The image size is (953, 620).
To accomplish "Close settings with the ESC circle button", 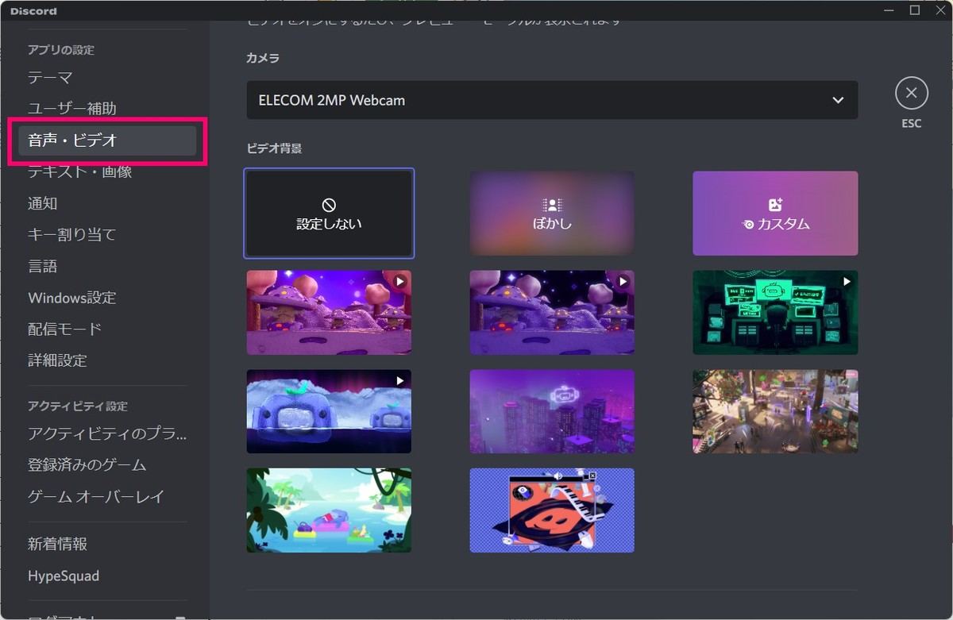I will coord(911,94).
